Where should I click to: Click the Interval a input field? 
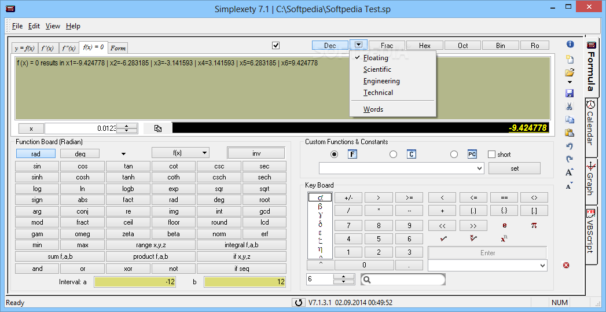[135, 282]
